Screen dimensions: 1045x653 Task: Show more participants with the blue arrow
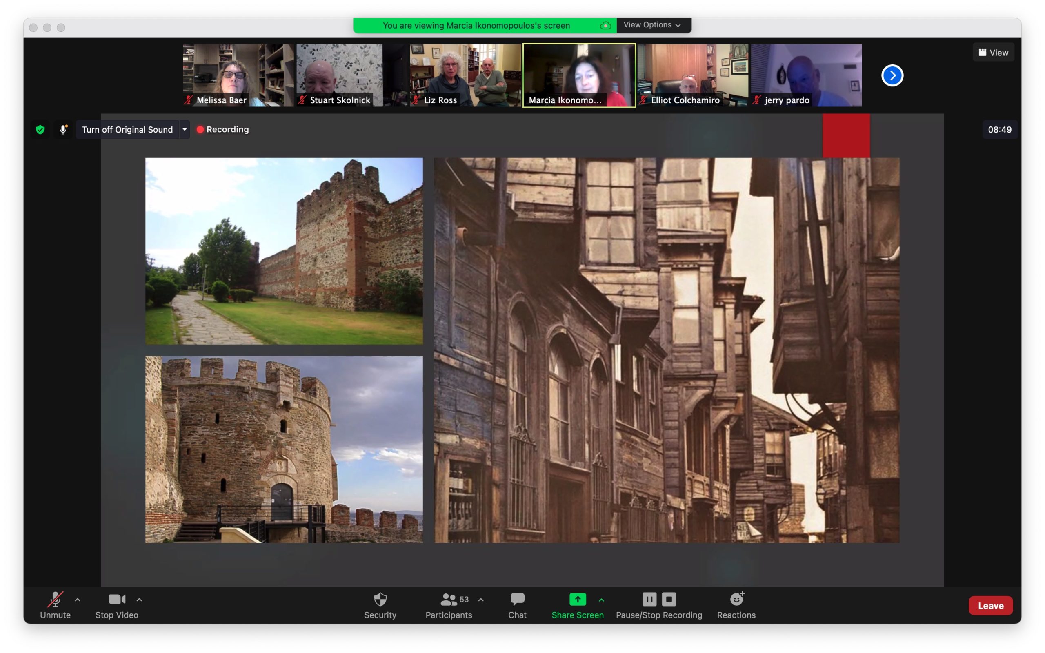pos(892,75)
